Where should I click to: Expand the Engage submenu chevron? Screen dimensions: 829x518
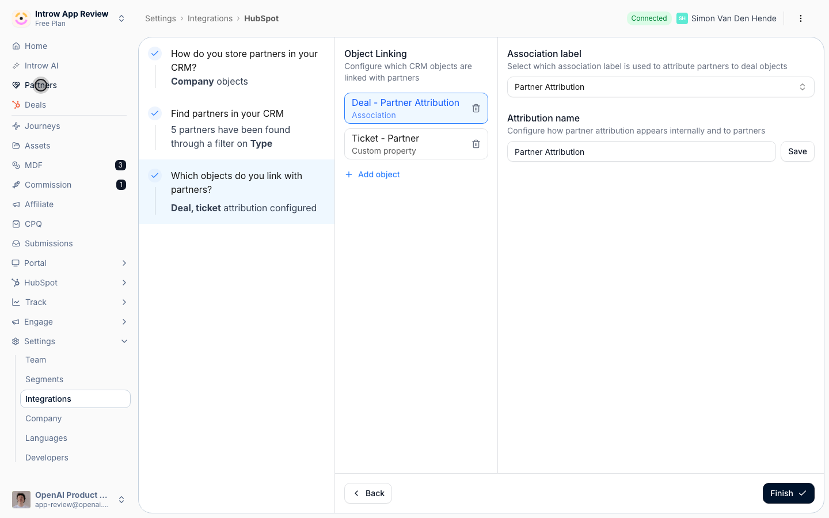pos(124,322)
